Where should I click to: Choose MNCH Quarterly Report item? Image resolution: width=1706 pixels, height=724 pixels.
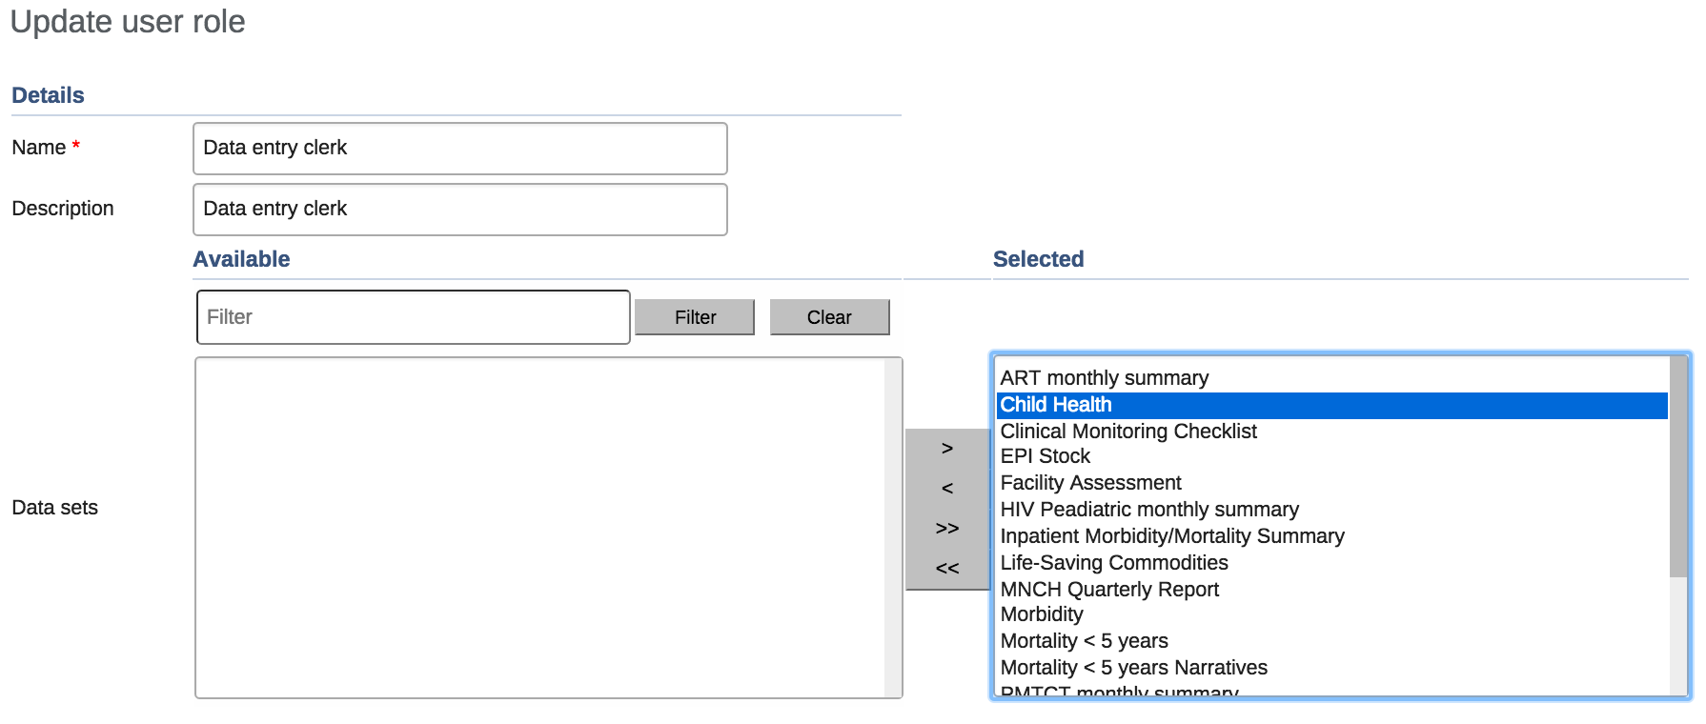tap(1109, 590)
